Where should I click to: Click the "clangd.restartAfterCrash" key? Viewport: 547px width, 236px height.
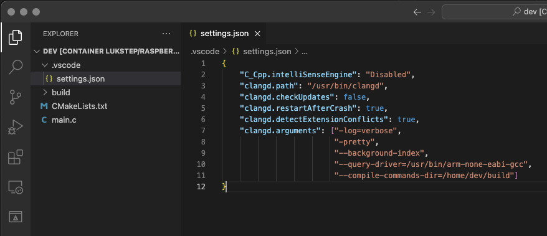click(298, 108)
